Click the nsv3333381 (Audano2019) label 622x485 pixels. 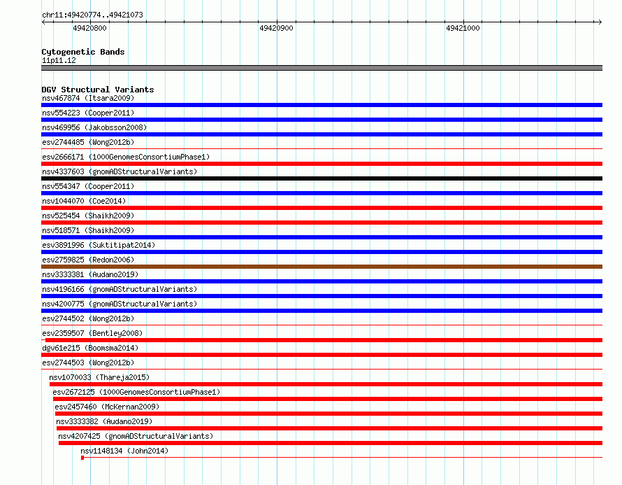click(x=90, y=274)
